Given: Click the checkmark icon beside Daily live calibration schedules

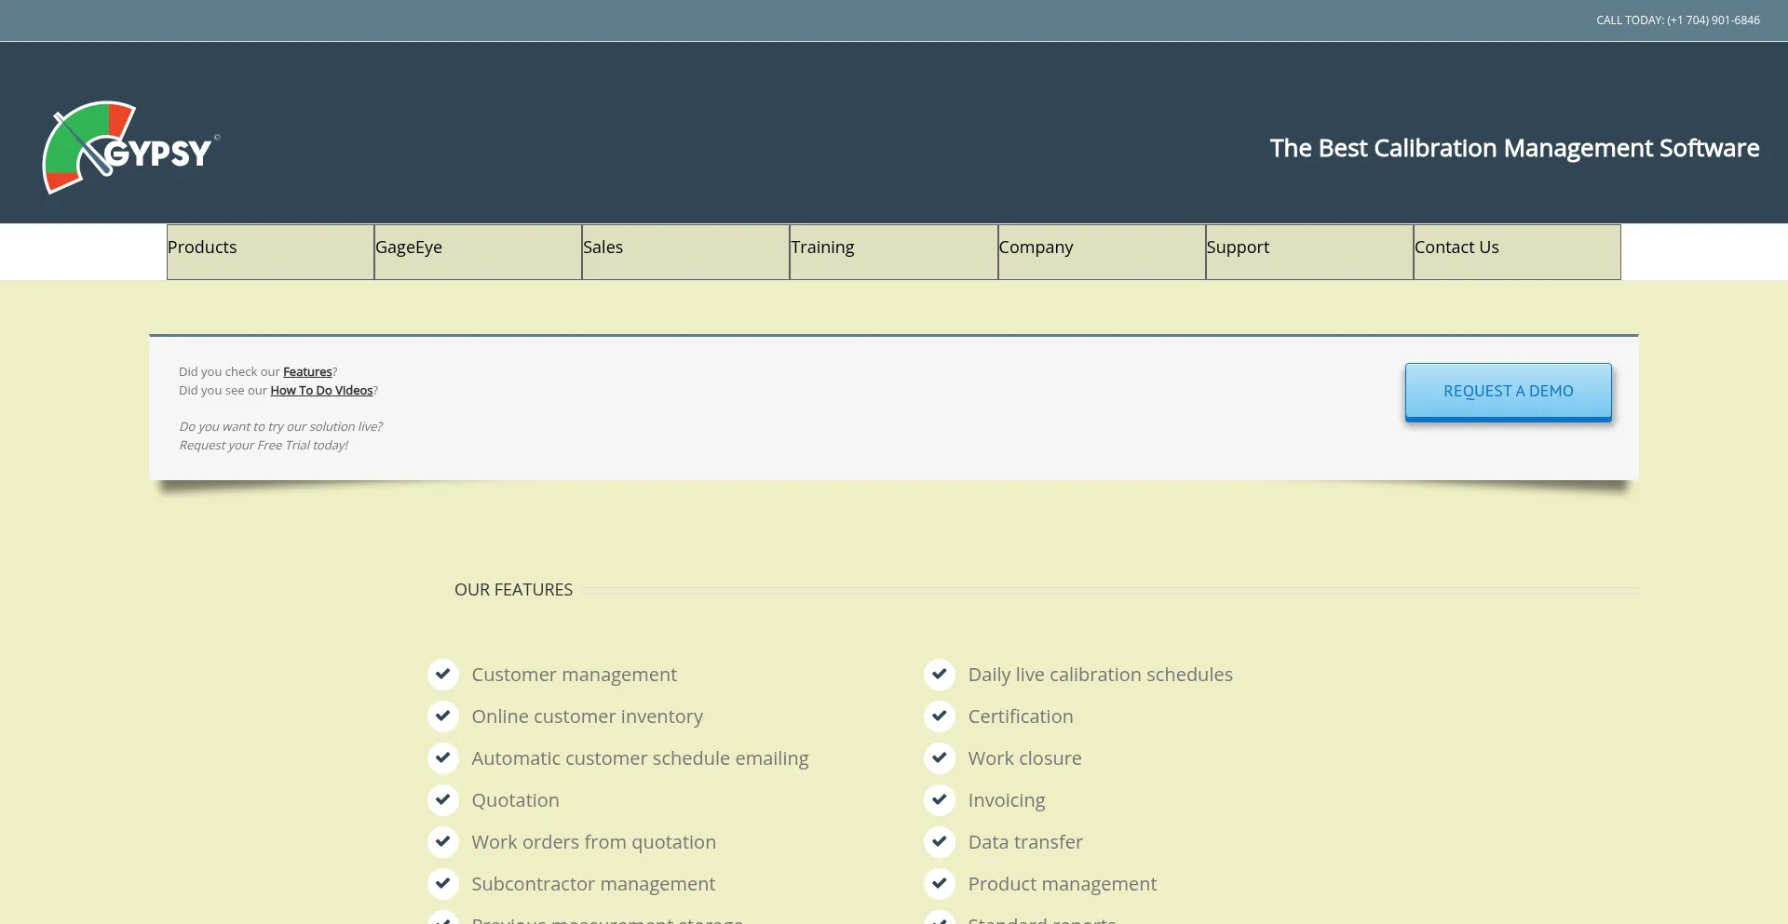Looking at the screenshot, I should pos(940,674).
